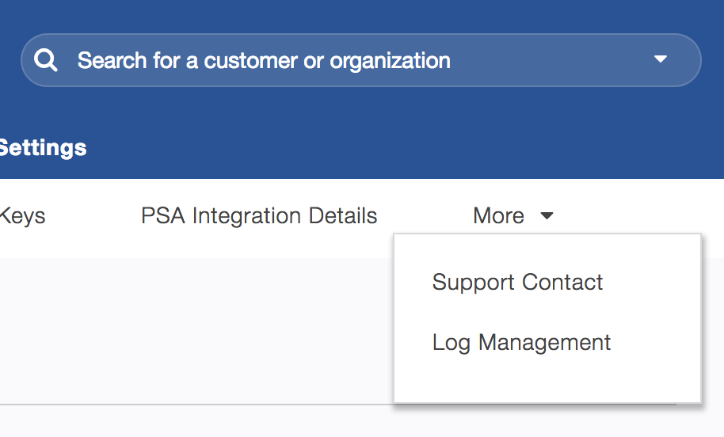
Task: Open the Support Contact settings page
Action: [x=517, y=283]
